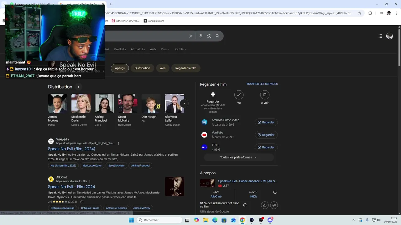Start voice search with the microphone icon
The image size is (401, 225).
[x=201, y=36]
